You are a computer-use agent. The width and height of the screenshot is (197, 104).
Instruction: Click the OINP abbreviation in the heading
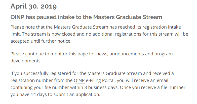coord(17,17)
